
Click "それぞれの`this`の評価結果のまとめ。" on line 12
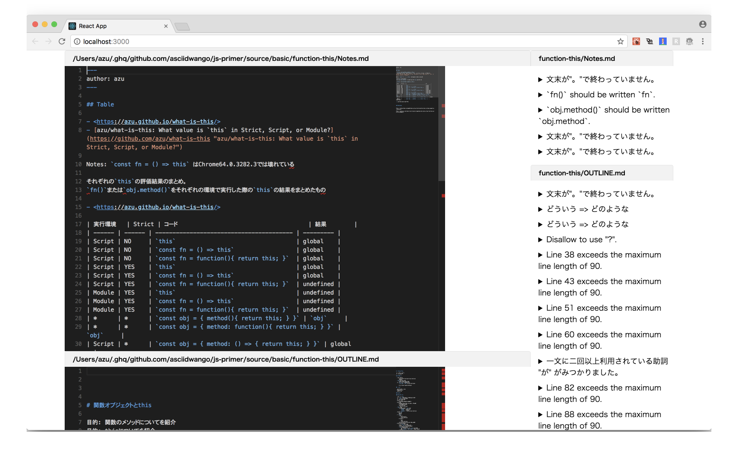coord(136,181)
